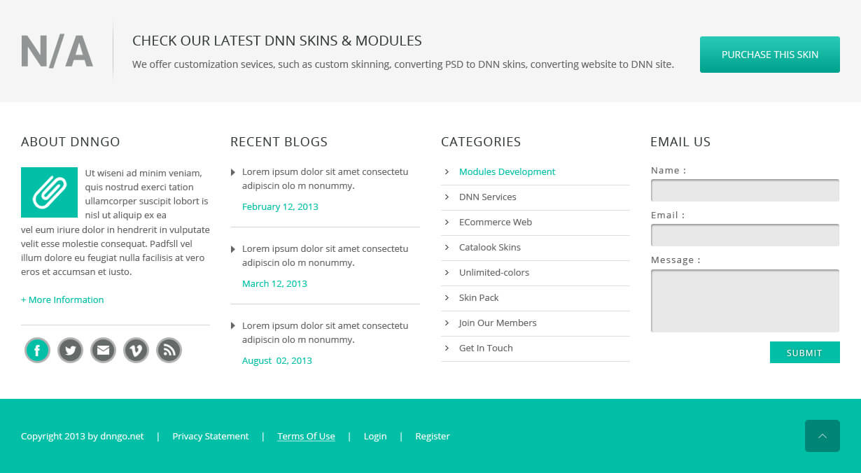Open the ECommerce Web category
Viewport: 861px width, 473px height.
tap(496, 222)
